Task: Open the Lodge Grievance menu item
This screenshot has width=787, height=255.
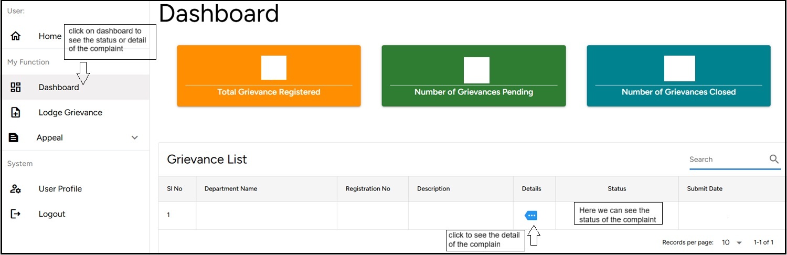Action: tap(70, 113)
